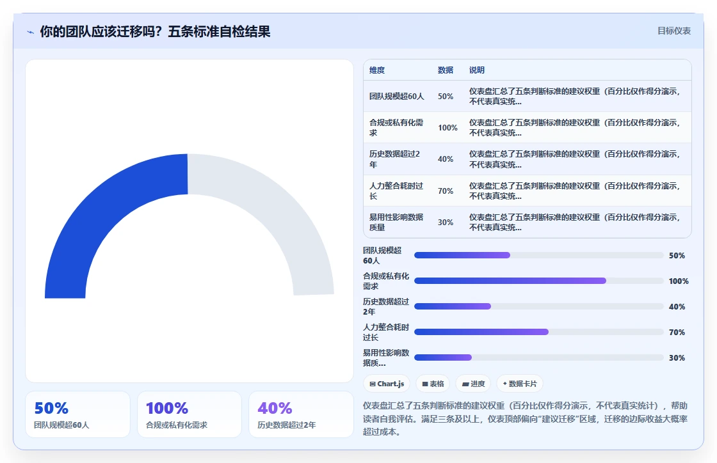Click the Chart.js tag chip
Screen dimensions: 717x463
coord(387,384)
